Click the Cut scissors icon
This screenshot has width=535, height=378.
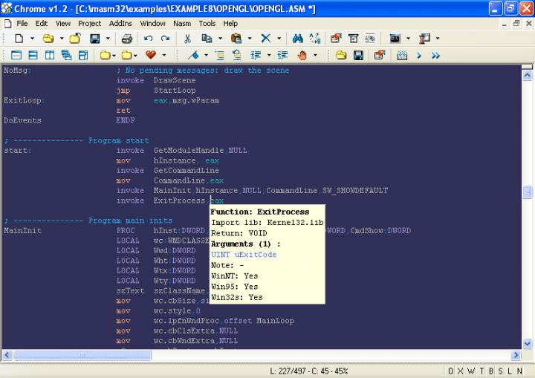187,38
